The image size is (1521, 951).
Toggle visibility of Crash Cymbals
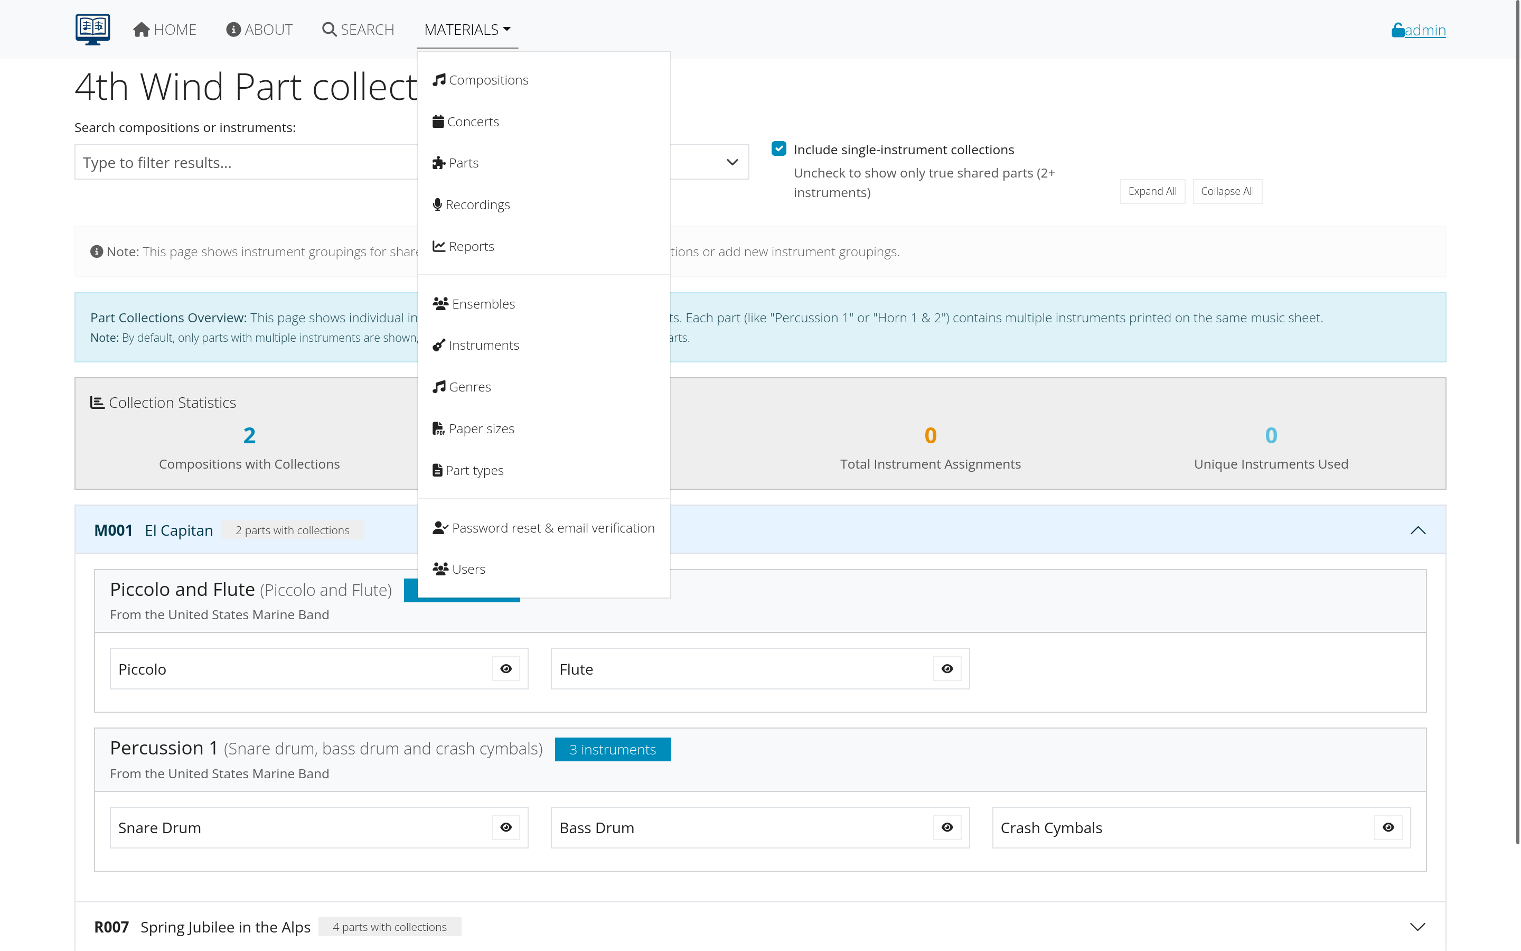pyautogui.click(x=1388, y=827)
